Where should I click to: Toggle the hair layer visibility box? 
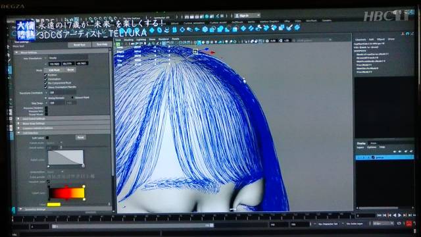pos(359,157)
